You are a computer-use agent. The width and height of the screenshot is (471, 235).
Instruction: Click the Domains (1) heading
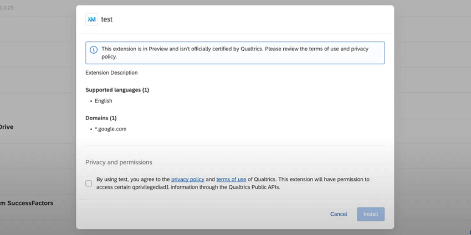click(101, 118)
